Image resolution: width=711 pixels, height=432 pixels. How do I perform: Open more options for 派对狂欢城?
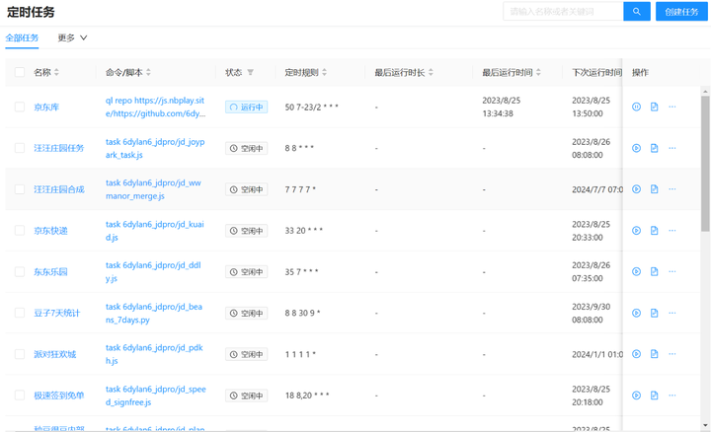(672, 354)
